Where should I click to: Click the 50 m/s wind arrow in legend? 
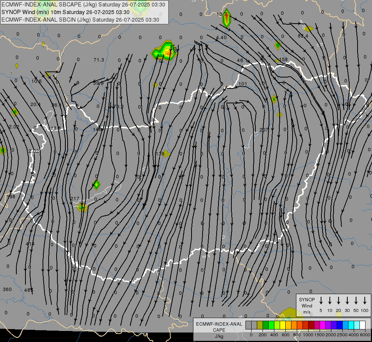356,301
